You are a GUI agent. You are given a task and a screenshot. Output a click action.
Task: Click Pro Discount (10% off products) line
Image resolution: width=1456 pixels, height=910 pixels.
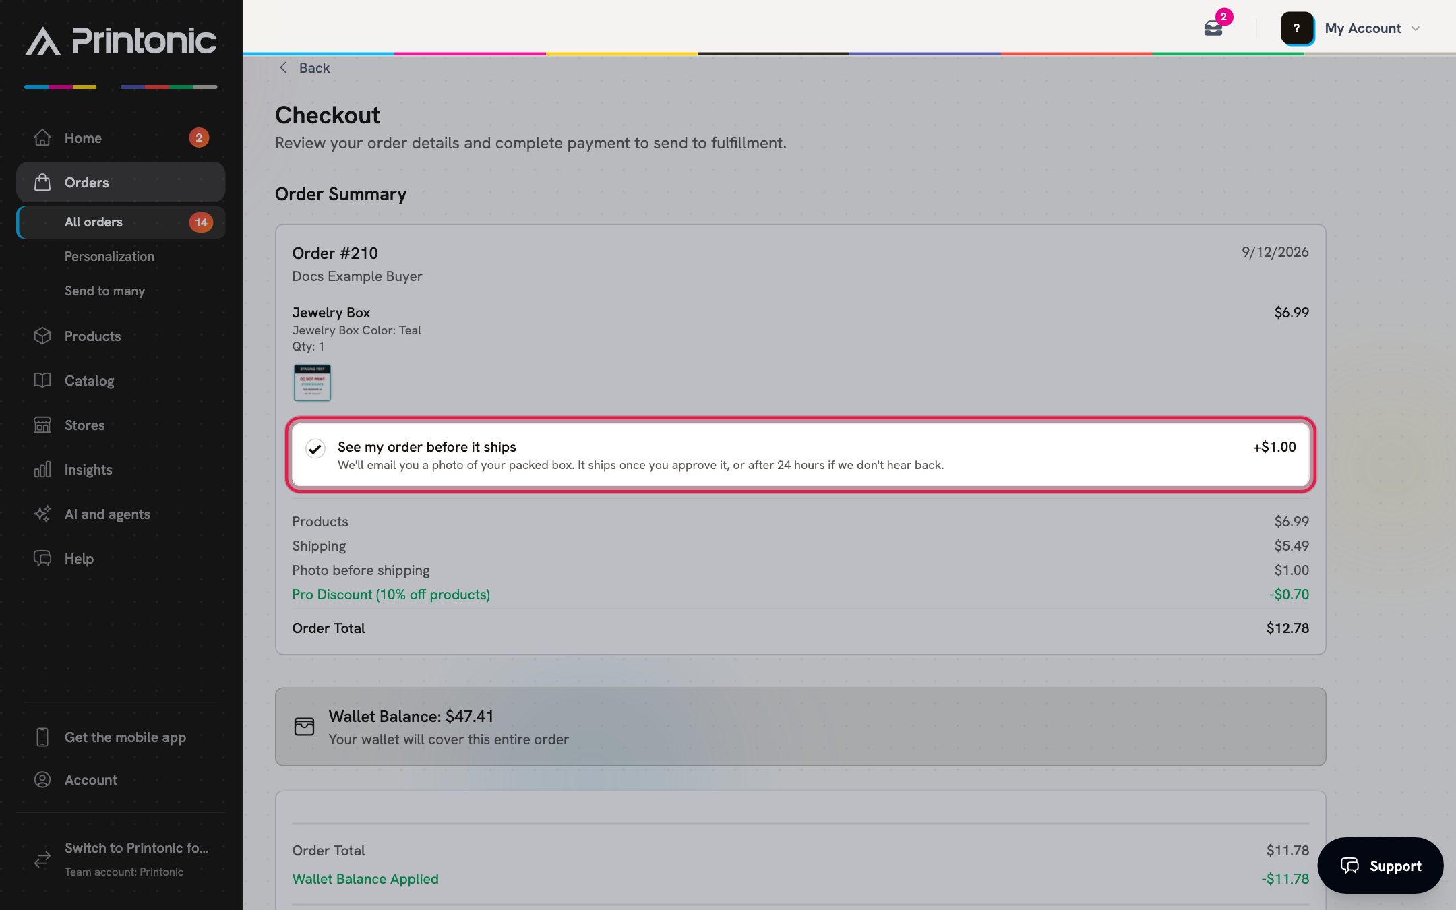(391, 594)
